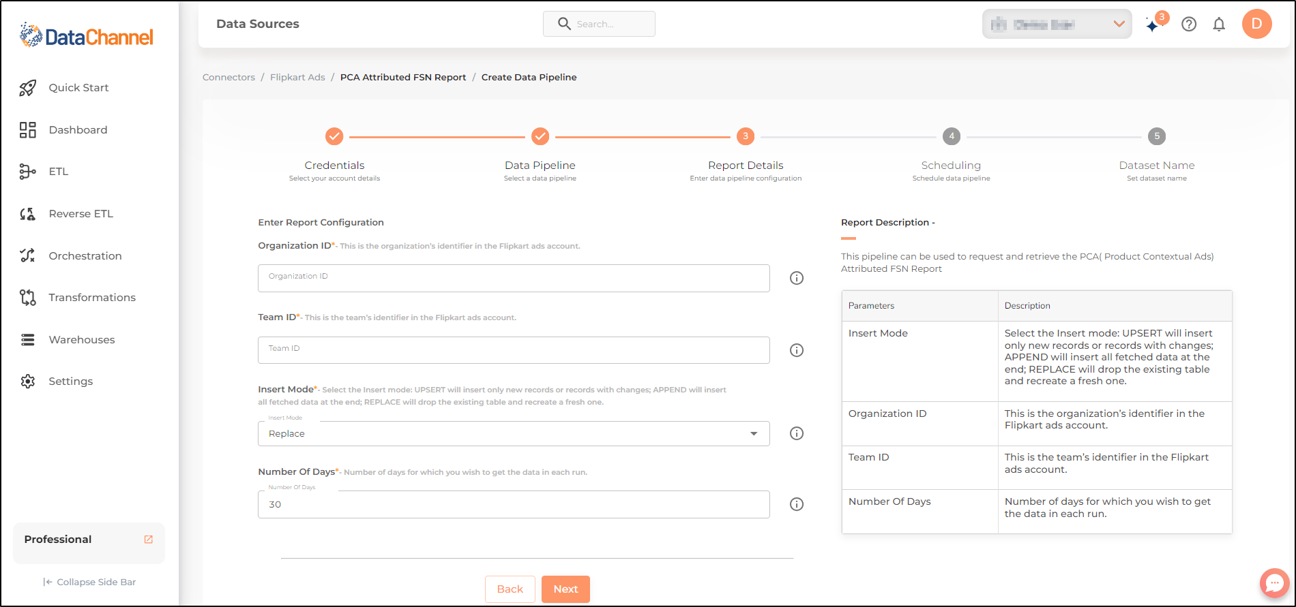Select 'Organization ID' parameter table cell
This screenshot has height=607, width=1296.
(920, 424)
